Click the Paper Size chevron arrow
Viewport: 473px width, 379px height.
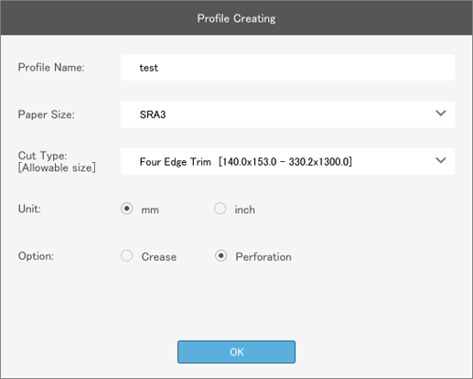tap(441, 114)
